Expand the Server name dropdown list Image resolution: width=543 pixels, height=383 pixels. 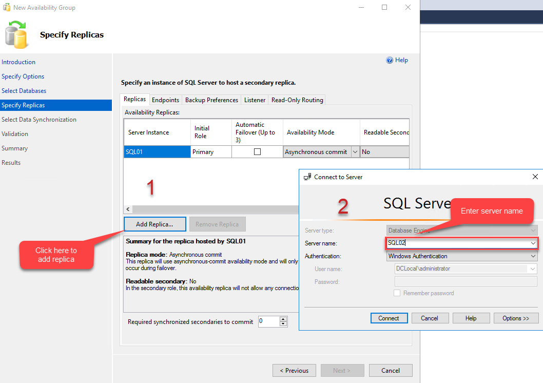tap(533, 243)
